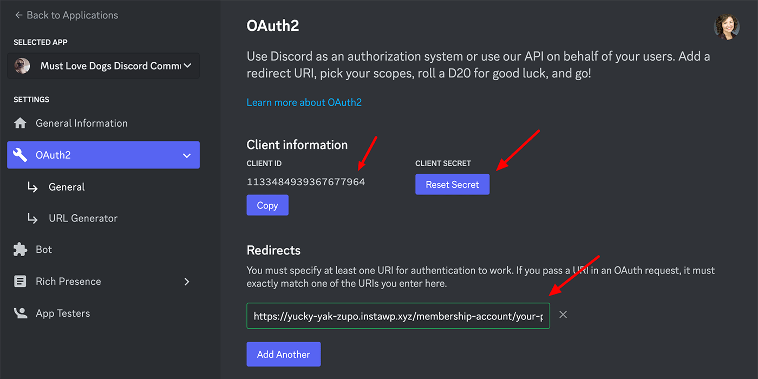This screenshot has height=379, width=758.
Task: Click inside the redirect URI field
Action: point(398,316)
